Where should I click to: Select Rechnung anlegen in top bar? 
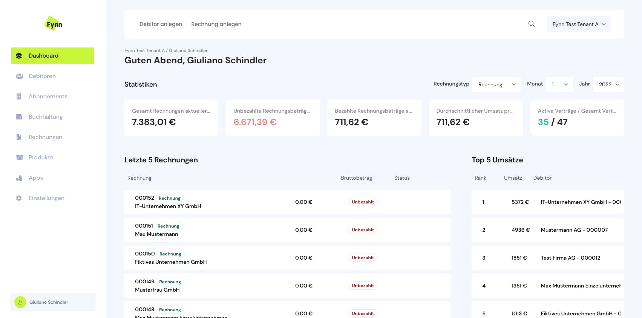[x=216, y=24]
